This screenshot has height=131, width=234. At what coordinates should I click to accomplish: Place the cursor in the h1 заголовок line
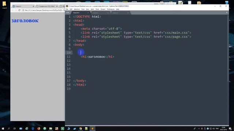[98, 57]
